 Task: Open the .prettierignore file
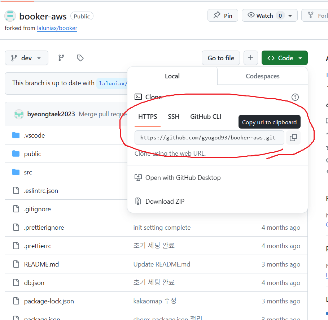pos(44,228)
